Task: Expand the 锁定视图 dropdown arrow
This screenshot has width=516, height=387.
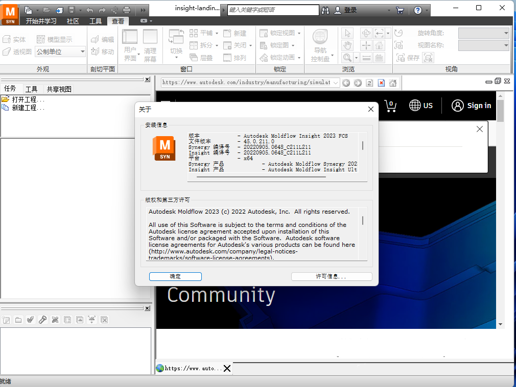Action: click(299, 33)
